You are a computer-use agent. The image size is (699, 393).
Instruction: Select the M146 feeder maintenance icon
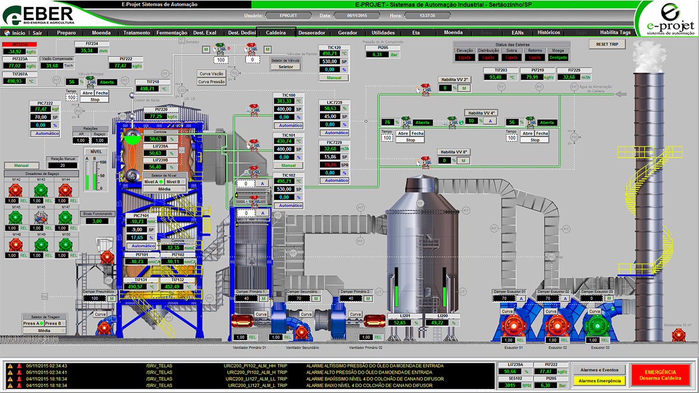[x=41, y=217]
